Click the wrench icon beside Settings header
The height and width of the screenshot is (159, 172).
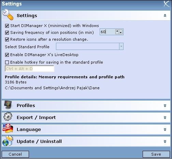tap(8, 15)
